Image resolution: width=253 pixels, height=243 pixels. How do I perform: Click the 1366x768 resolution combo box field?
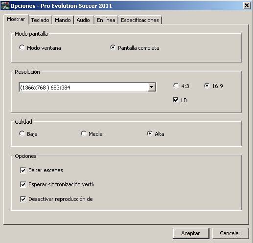(88, 87)
